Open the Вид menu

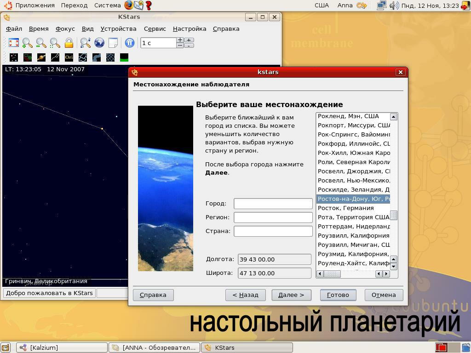coord(88,29)
